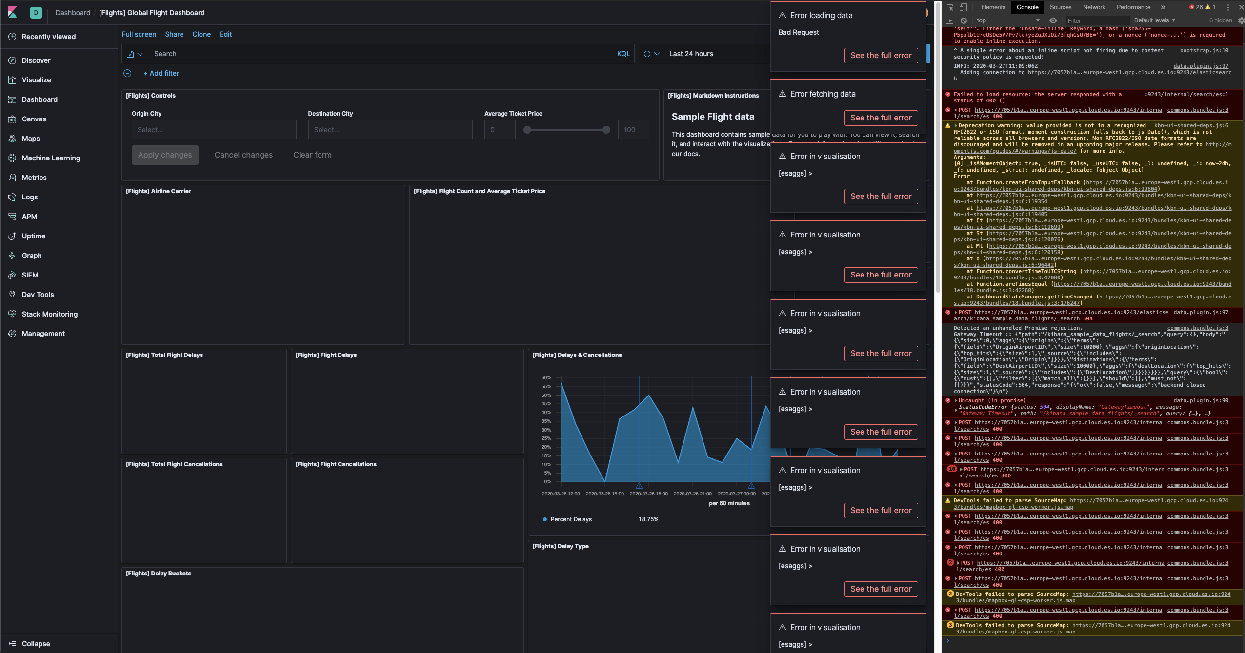
Task: Show the console sidebar panel
Action: pos(949,20)
